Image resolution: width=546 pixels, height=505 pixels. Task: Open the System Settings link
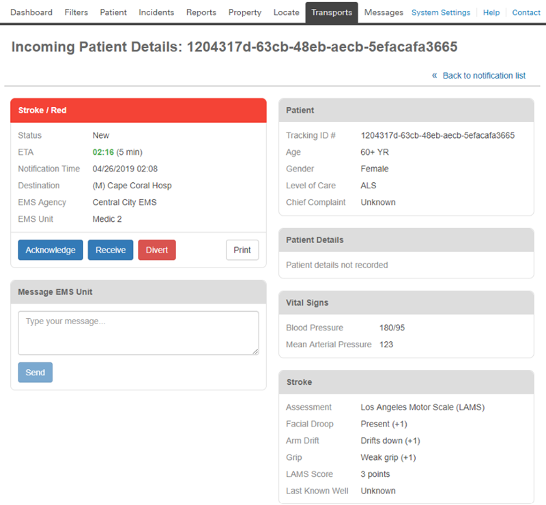pyautogui.click(x=441, y=12)
